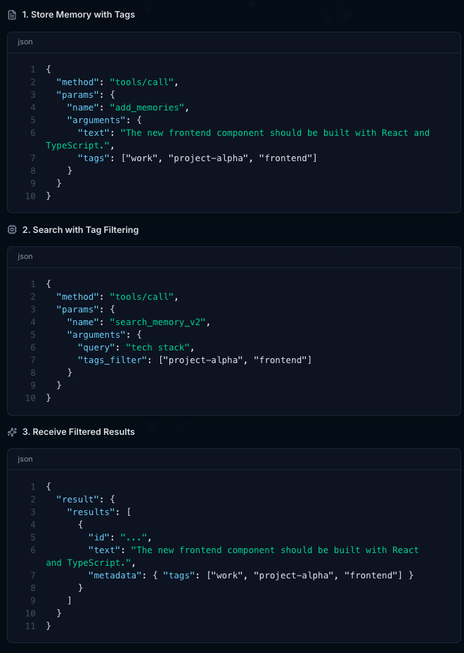Click the chip icon beside Search with Tag Filtering

point(12,229)
